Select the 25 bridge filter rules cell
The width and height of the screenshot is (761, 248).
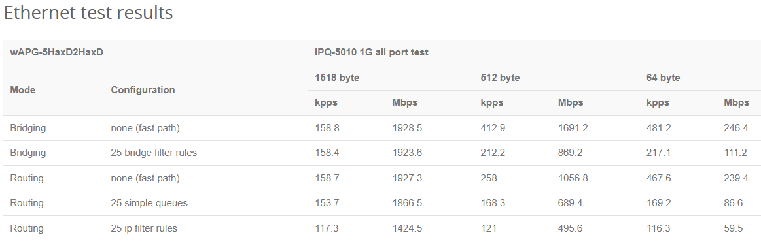click(x=154, y=153)
